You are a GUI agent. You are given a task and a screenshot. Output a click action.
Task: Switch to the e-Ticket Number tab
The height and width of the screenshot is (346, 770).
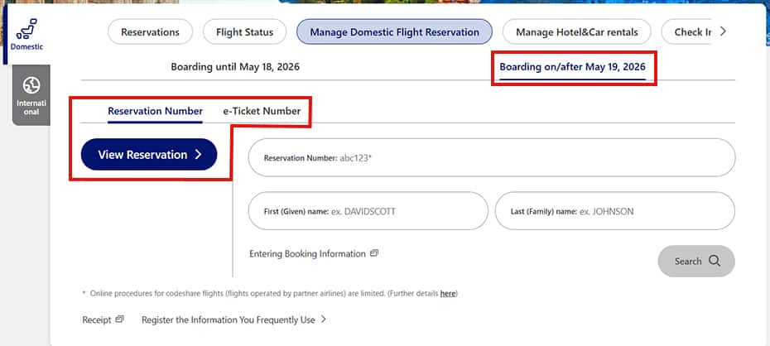coord(262,111)
